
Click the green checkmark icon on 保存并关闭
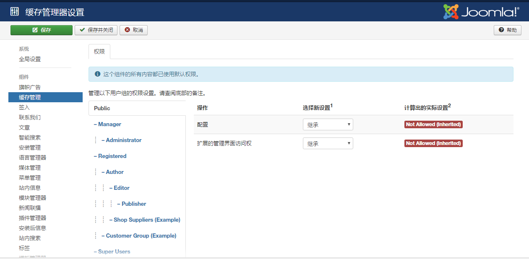(83, 30)
